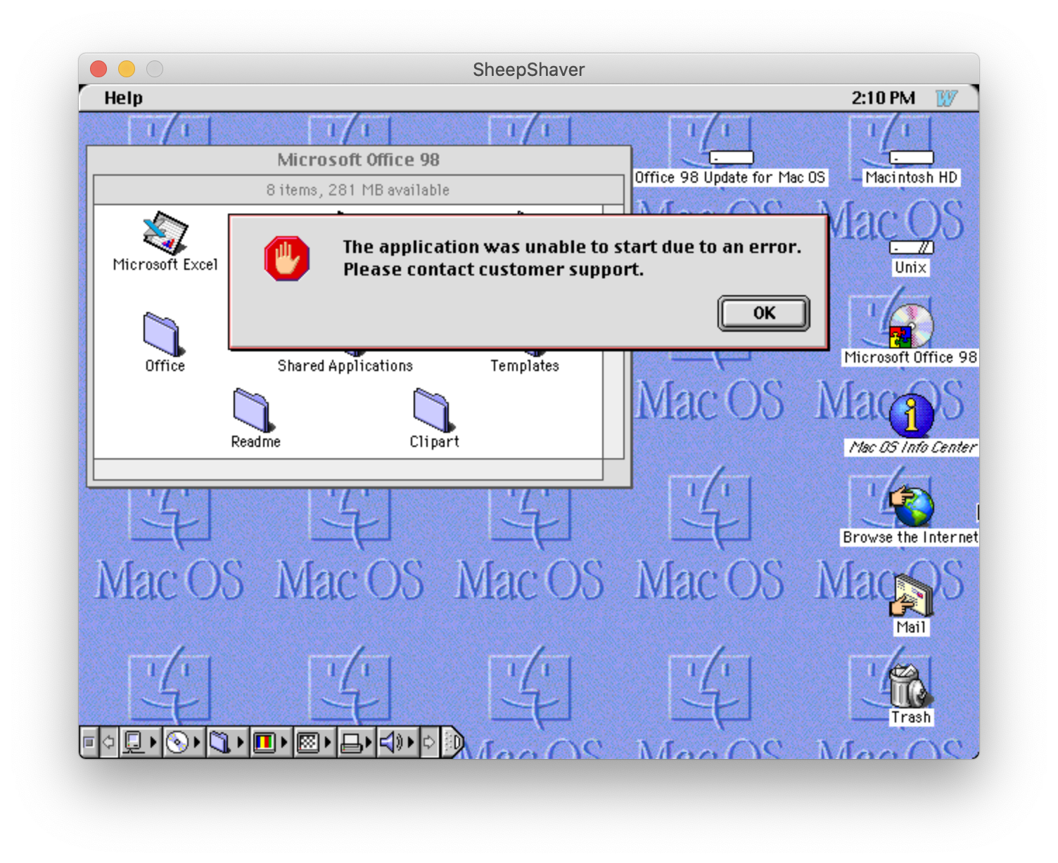The height and width of the screenshot is (863, 1058).
Task: Select the Macintosh HD disk icon
Action: coord(912,156)
